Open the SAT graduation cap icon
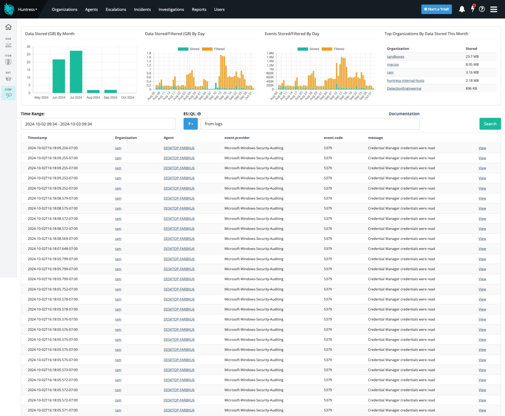The height and width of the screenshot is (416, 505). (x=8, y=79)
